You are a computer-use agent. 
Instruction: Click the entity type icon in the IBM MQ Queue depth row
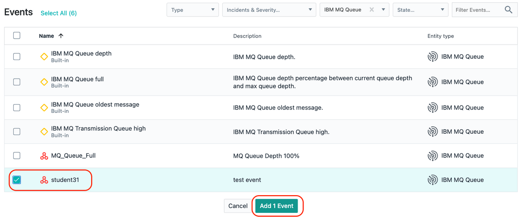(432, 57)
